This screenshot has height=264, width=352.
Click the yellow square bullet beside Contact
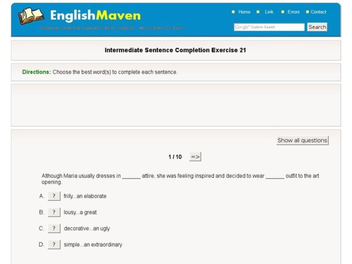point(307,12)
